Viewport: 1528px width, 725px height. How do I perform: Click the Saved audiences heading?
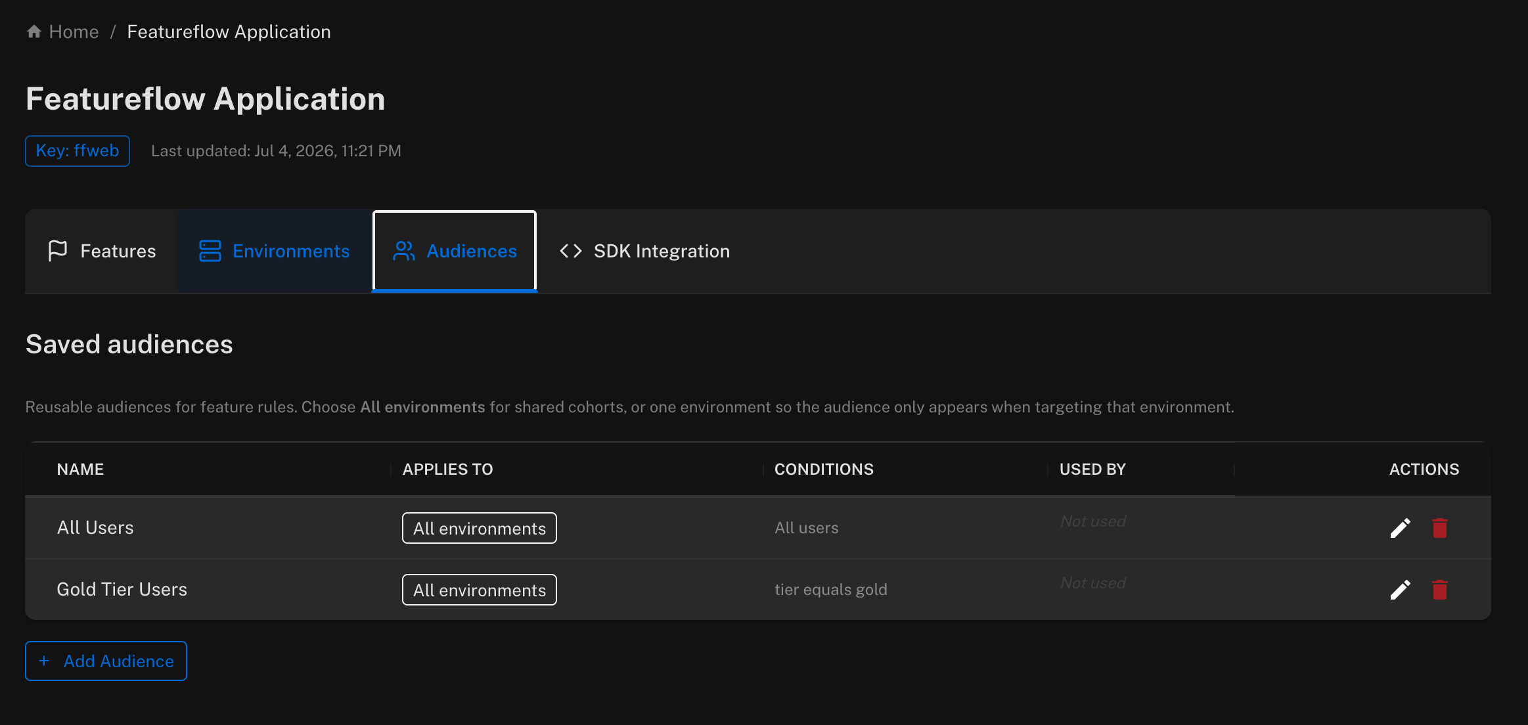(129, 344)
